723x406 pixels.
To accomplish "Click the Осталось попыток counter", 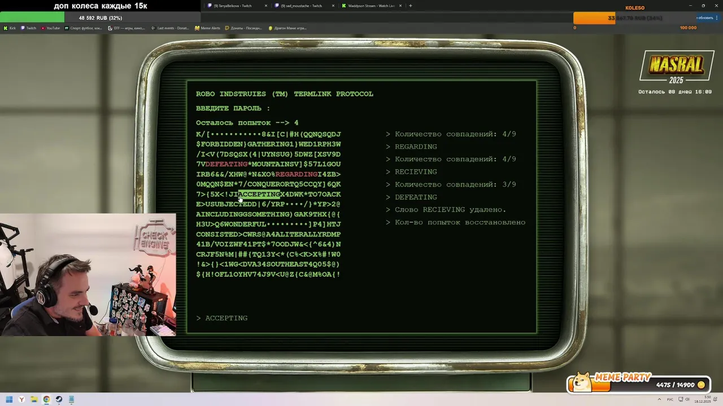I will (x=247, y=123).
